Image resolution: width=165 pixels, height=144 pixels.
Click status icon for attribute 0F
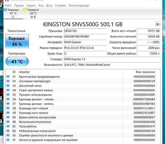pyautogui.click(x=8, y=140)
